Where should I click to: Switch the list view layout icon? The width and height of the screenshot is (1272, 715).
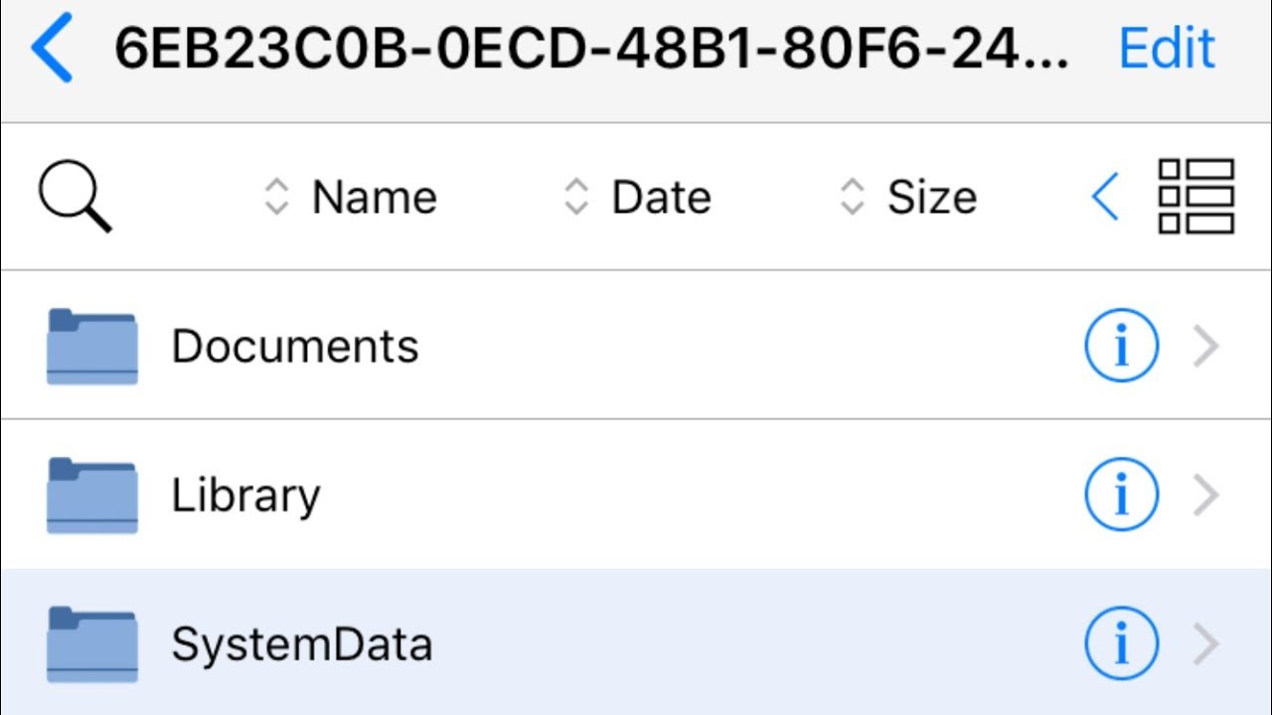tap(1196, 197)
